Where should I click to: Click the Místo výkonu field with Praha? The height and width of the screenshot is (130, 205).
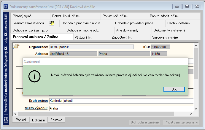(121, 109)
